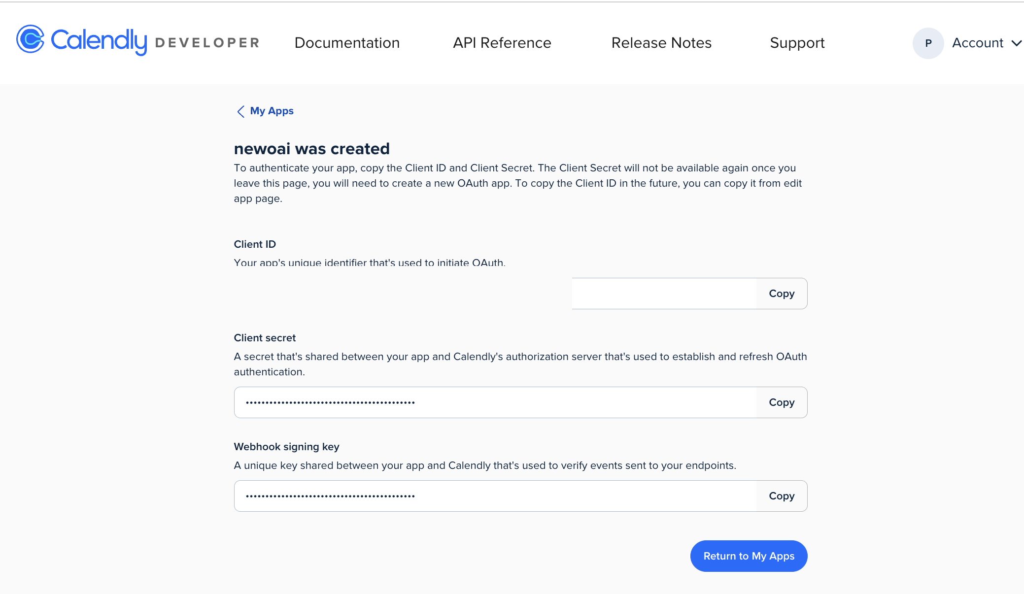Open the Support page

pos(797,43)
